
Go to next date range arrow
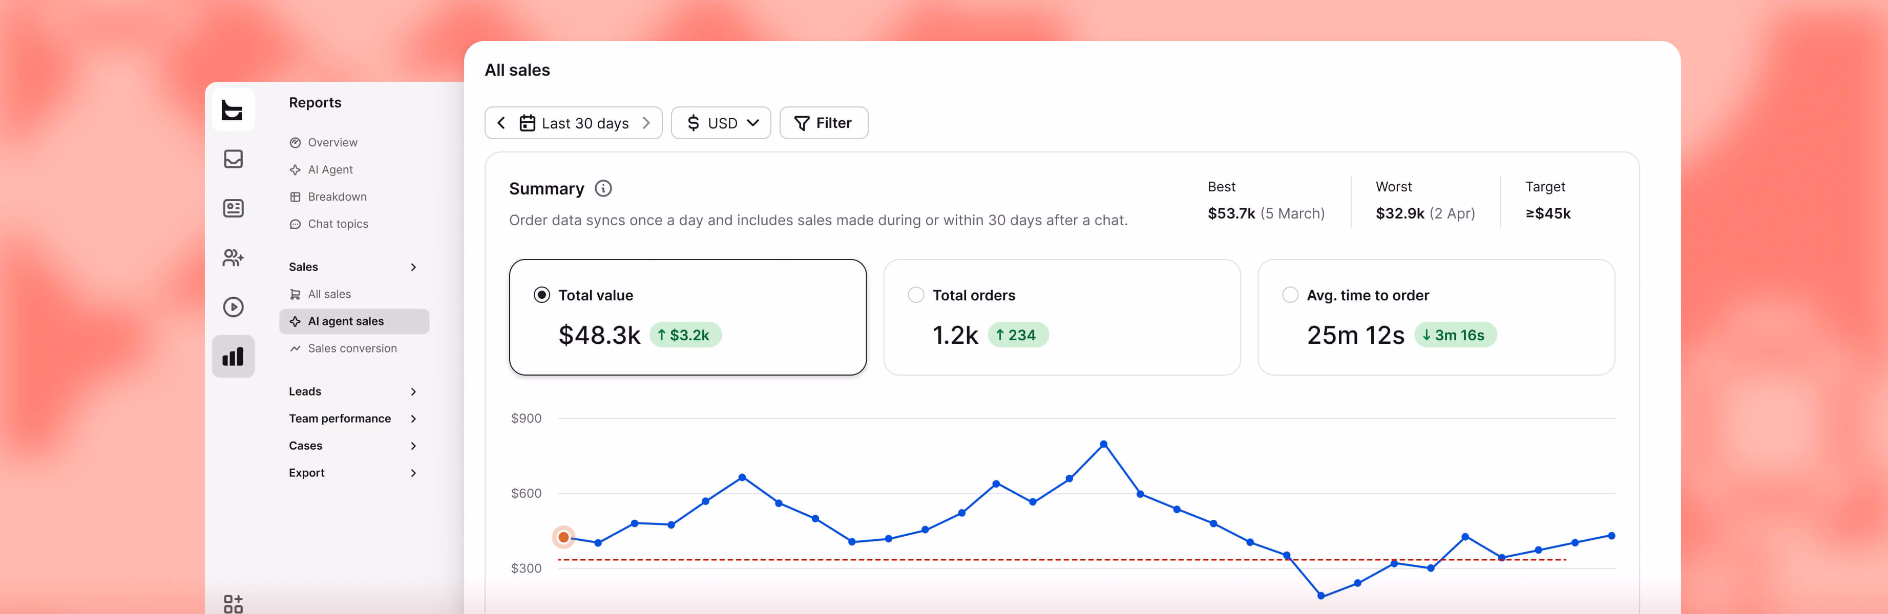pyautogui.click(x=646, y=123)
